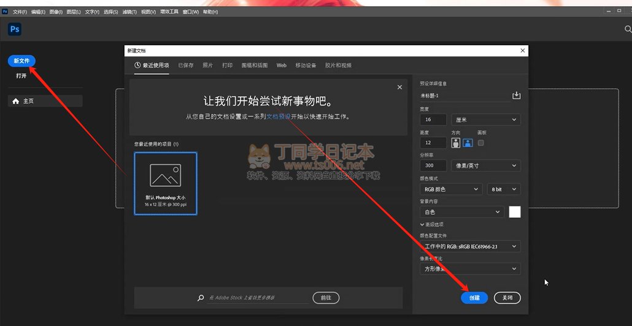Switch to the 照片 tab

click(x=207, y=65)
